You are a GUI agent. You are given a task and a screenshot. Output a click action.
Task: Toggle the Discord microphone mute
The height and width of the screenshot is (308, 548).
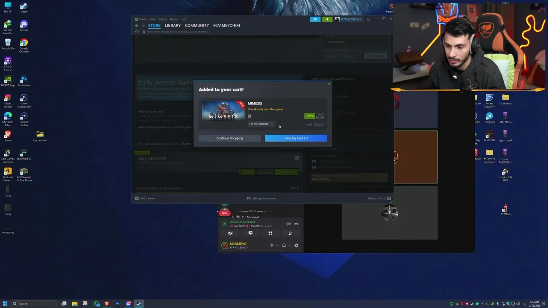[271, 246]
